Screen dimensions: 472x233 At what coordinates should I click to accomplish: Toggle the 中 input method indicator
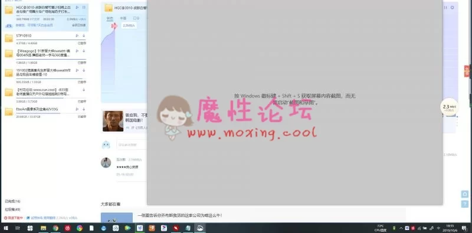(438, 228)
